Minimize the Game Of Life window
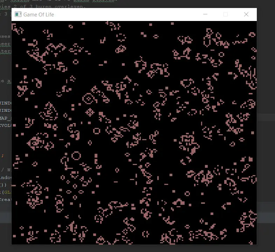Viewport: 275px width, 252px height. click(x=205, y=14)
